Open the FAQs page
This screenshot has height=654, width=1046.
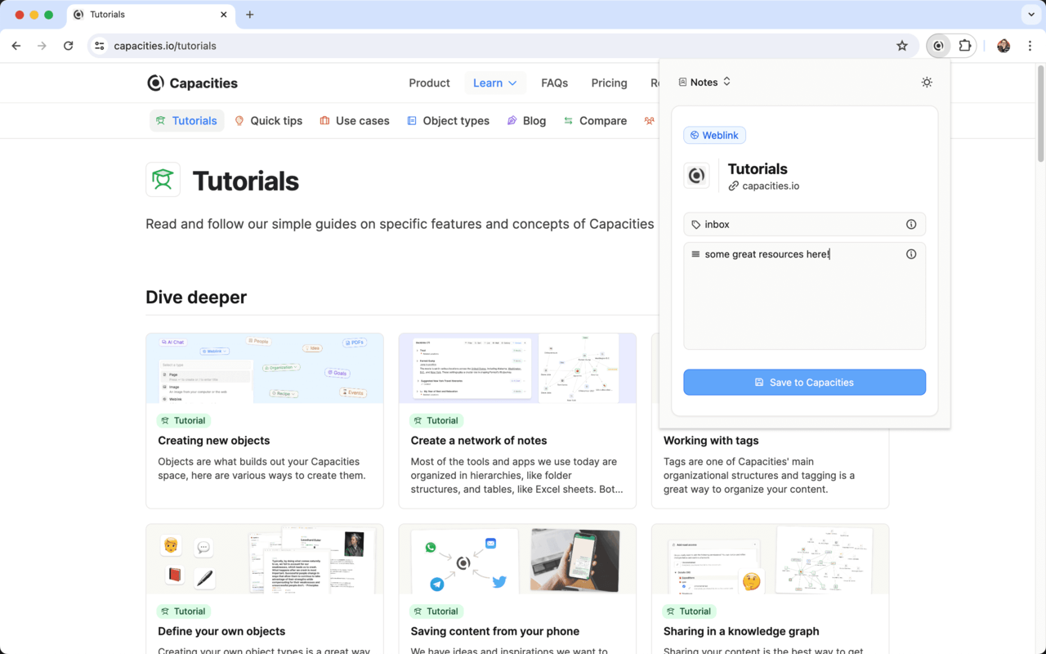point(554,83)
